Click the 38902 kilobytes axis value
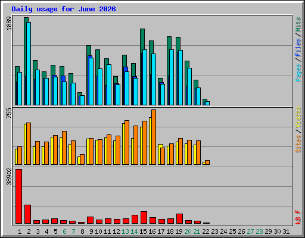The width and height of the screenshot is (305, 238). (x=9, y=177)
